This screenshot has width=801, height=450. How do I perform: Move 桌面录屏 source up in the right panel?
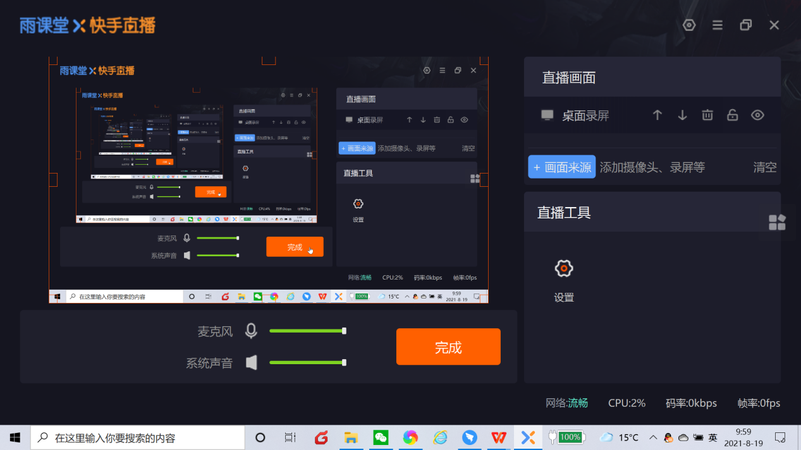657,115
